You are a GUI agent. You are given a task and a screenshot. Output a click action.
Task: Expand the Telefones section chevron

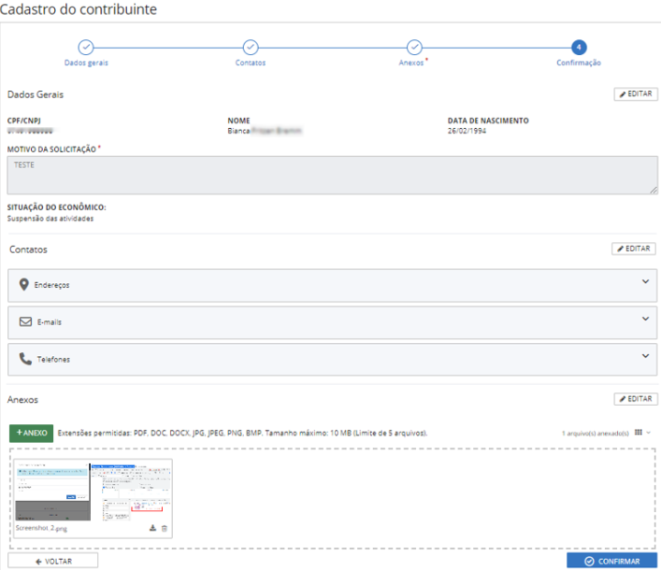(x=644, y=355)
